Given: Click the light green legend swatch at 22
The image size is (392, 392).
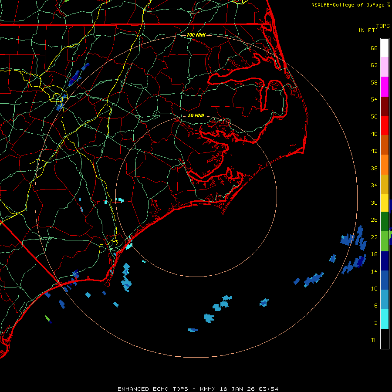Looking at the screenshot, I should pyautogui.click(x=385, y=241).
